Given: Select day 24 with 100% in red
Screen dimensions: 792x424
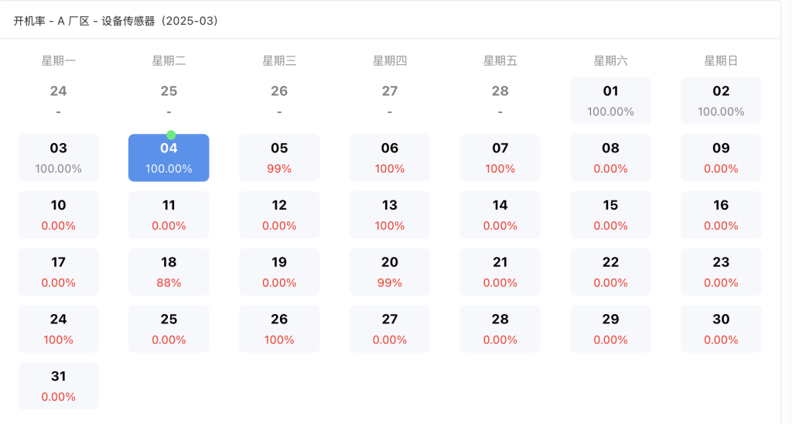Looking at the screenshot, I should [59, 329].
